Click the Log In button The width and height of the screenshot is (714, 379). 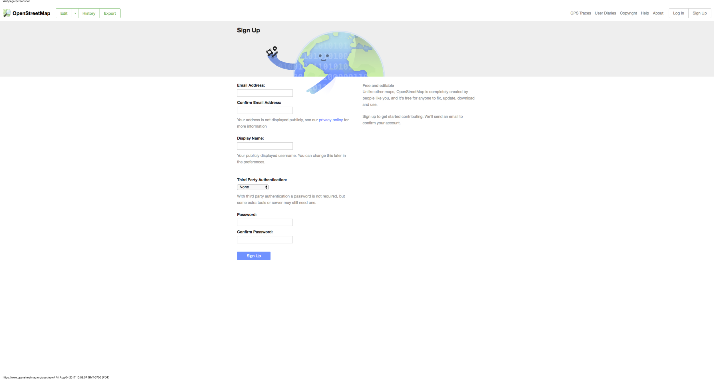[678, 13]
